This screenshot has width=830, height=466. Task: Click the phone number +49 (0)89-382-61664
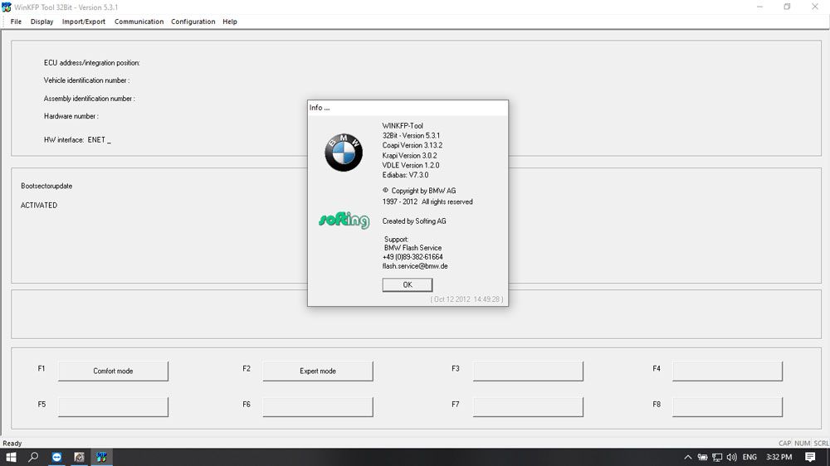413,257
